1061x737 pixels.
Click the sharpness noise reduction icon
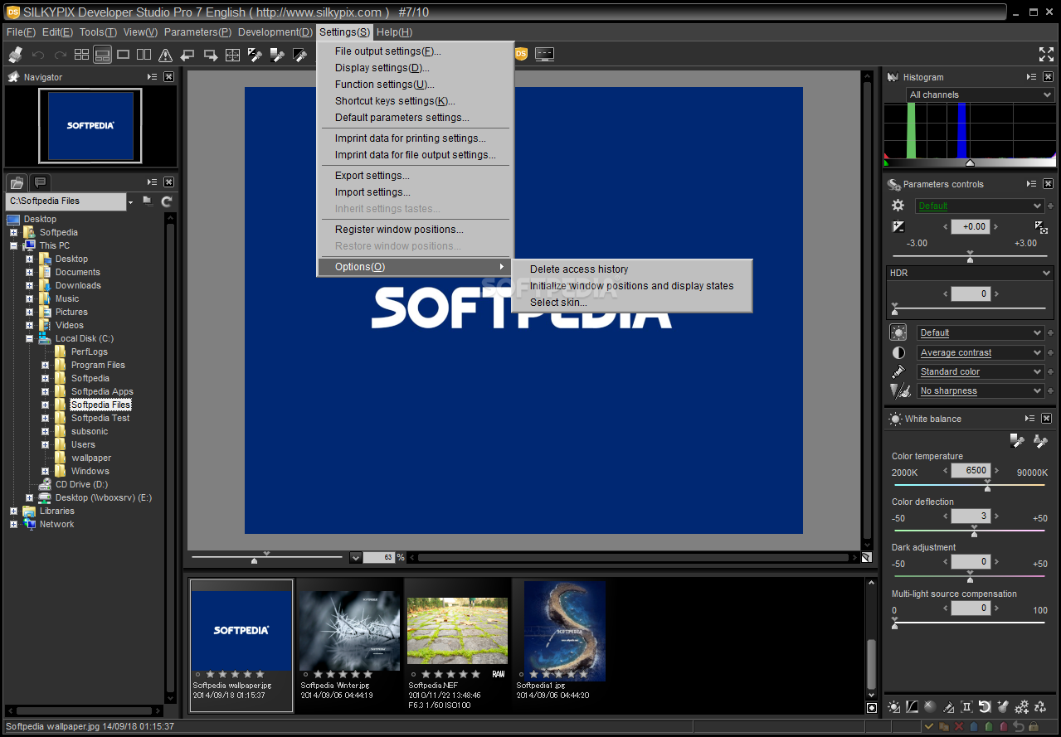point(899,390)
